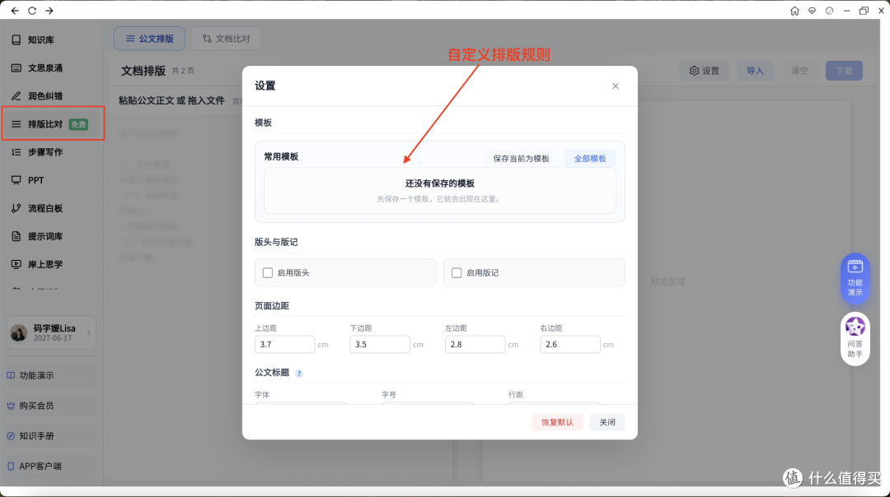Click the 下载 button
890x497 pixels.
click(844, 71)
